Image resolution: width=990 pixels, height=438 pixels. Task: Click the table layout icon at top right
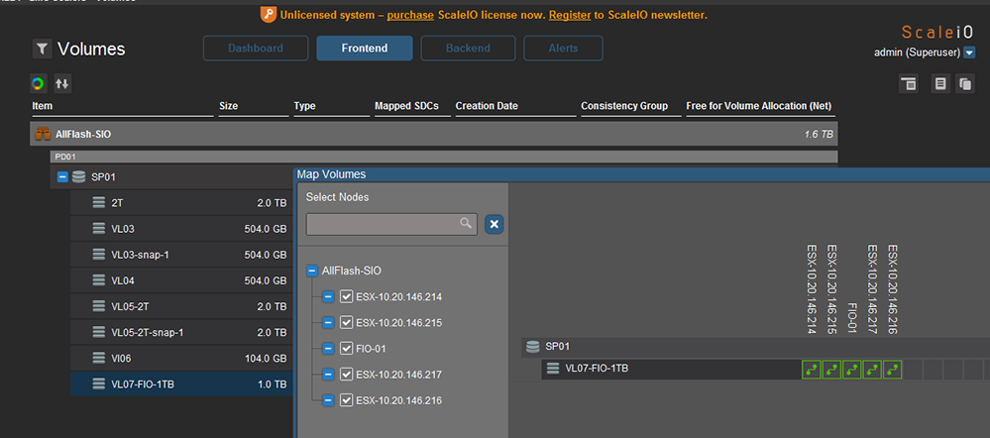(909, 84)
